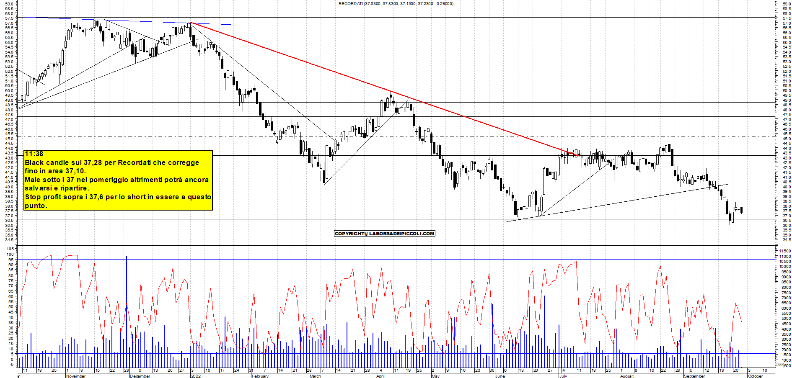This screenshot has height=378, width=792.
Task: Click the 11500 value on the volume scale
Action: pos(785,251)
